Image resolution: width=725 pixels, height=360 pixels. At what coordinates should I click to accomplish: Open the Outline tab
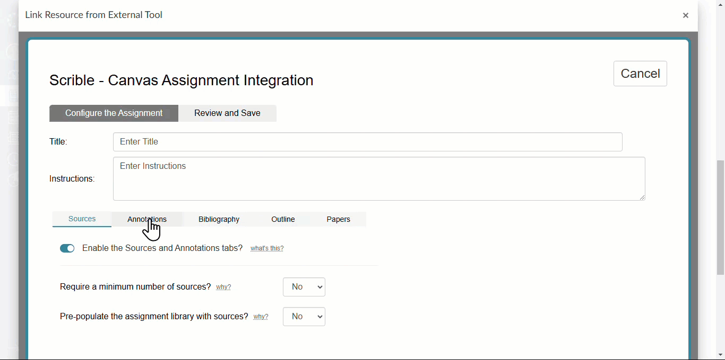tap(283, 219)
